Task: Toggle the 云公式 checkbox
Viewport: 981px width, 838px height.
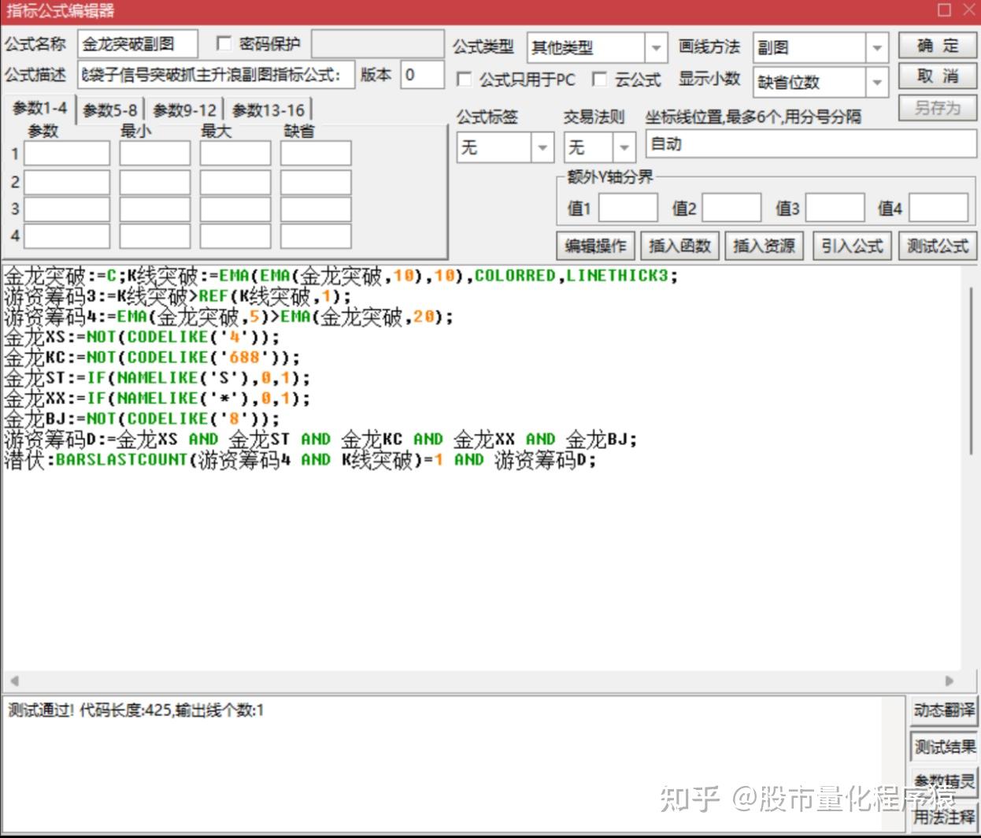Action: click(600, 80)
